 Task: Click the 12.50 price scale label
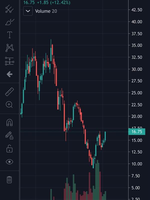137,152
